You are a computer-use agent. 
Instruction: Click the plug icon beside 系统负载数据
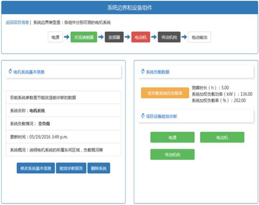pyautogui.click(x=142, y=72)
